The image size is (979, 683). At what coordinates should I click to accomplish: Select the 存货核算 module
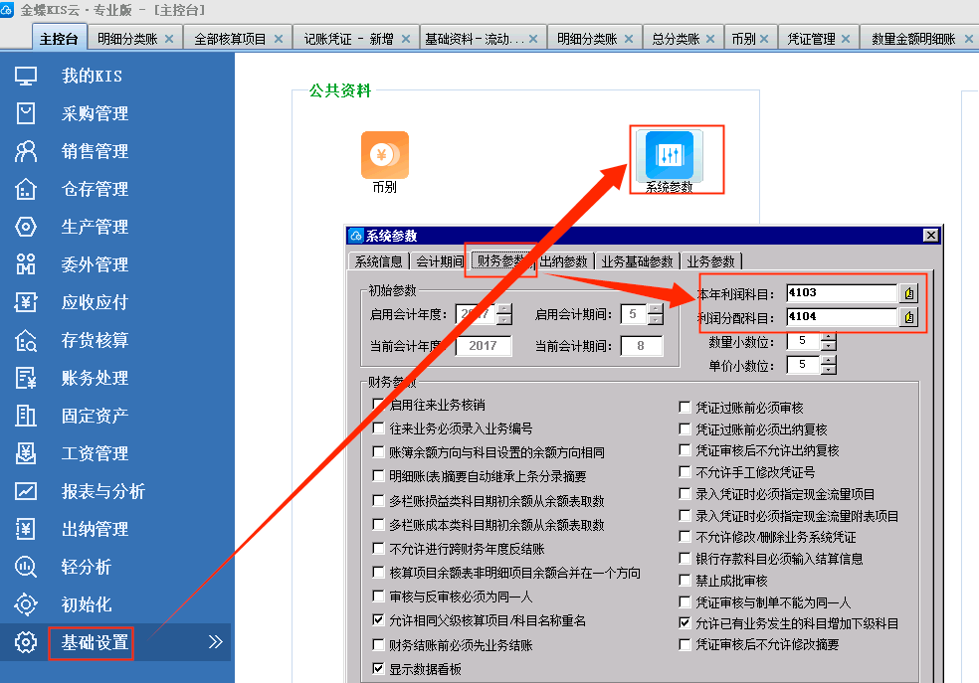95,340
